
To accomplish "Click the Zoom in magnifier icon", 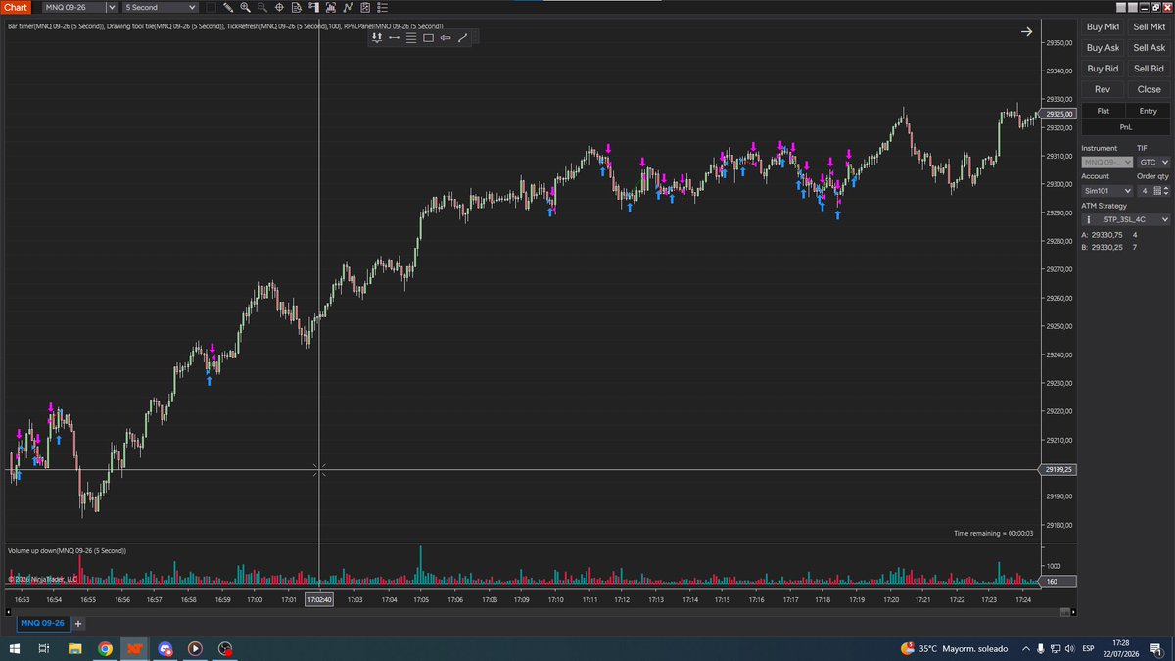I will [x=245, y=7].
